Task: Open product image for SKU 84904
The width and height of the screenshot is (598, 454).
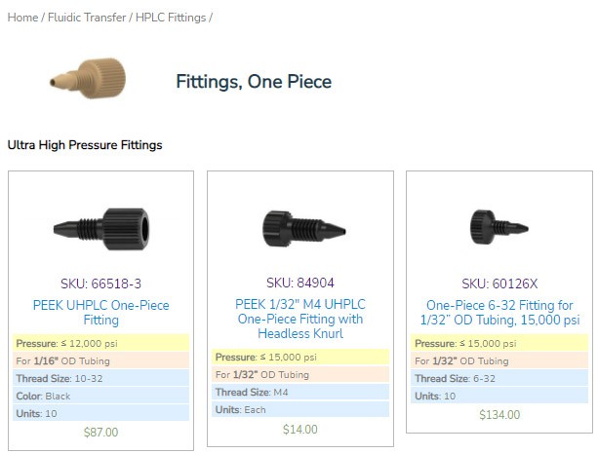Action: (x=304, y=229)
